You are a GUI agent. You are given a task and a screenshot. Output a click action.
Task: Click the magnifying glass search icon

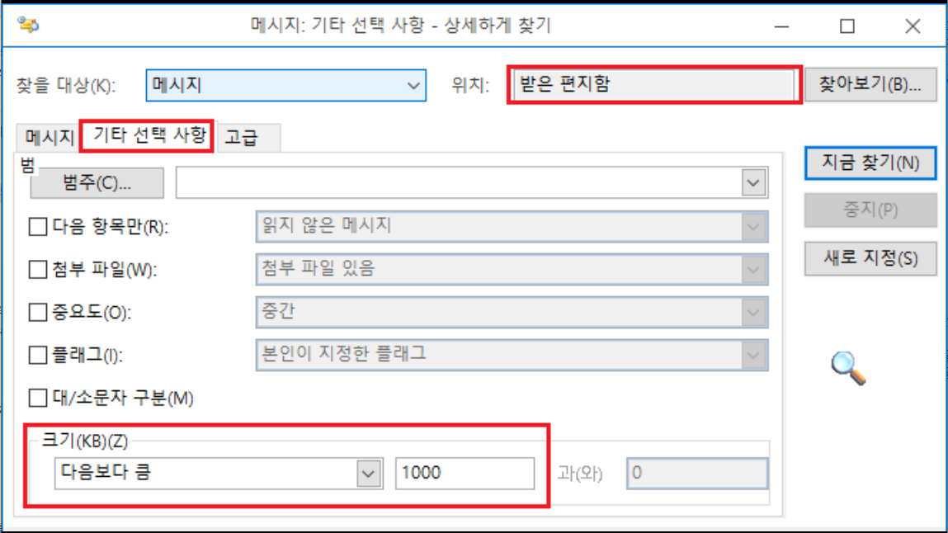point(848,368)
